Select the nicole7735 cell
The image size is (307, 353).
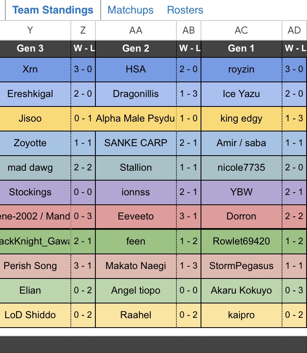[241, 167]
